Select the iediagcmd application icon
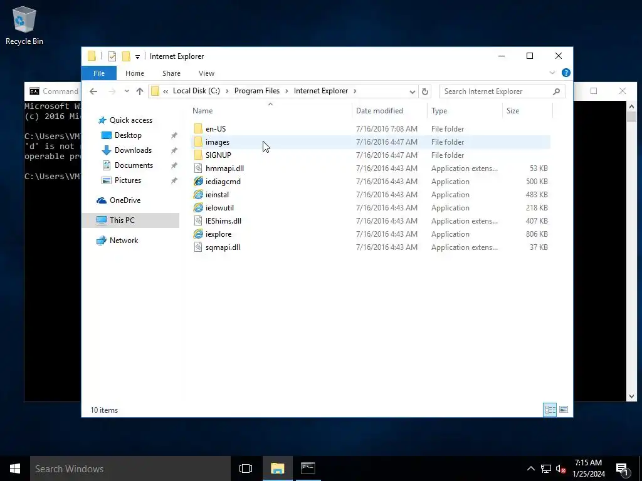This screenshot has width=642, height=481. [x=198, y=181]
